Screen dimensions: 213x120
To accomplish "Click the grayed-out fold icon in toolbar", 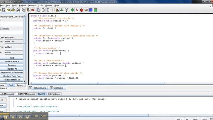I will pos(53,10).
